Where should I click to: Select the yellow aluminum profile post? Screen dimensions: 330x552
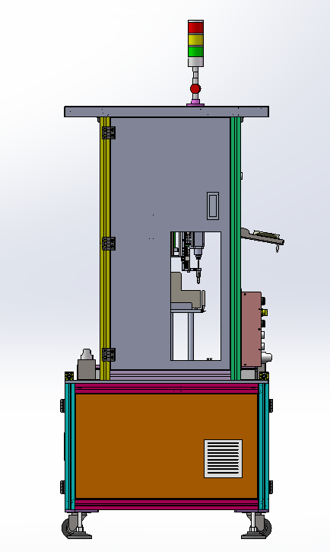click(105, 248)
